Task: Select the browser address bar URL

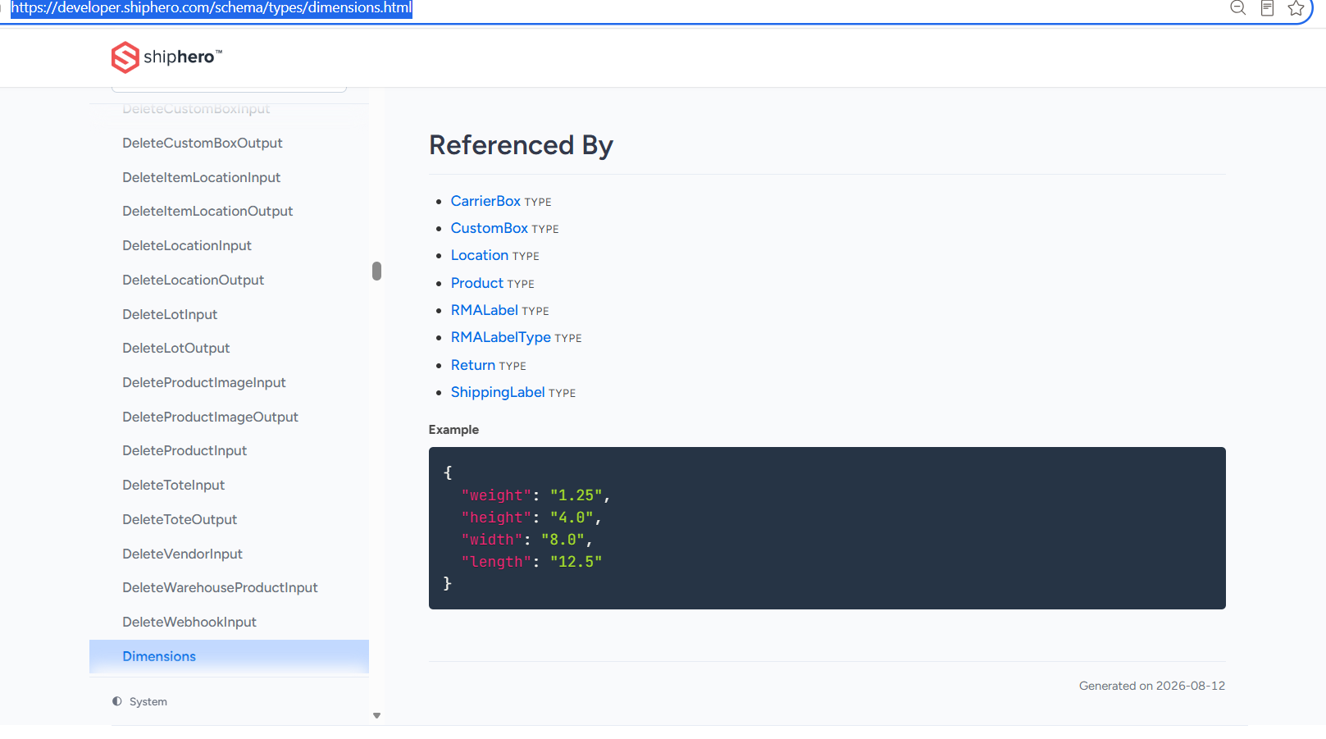Action: click(211, 8)
